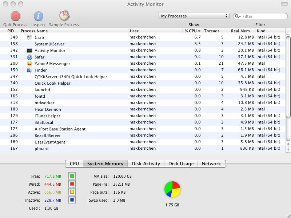Open the My Processes dropdown

[x=194, y=16]
